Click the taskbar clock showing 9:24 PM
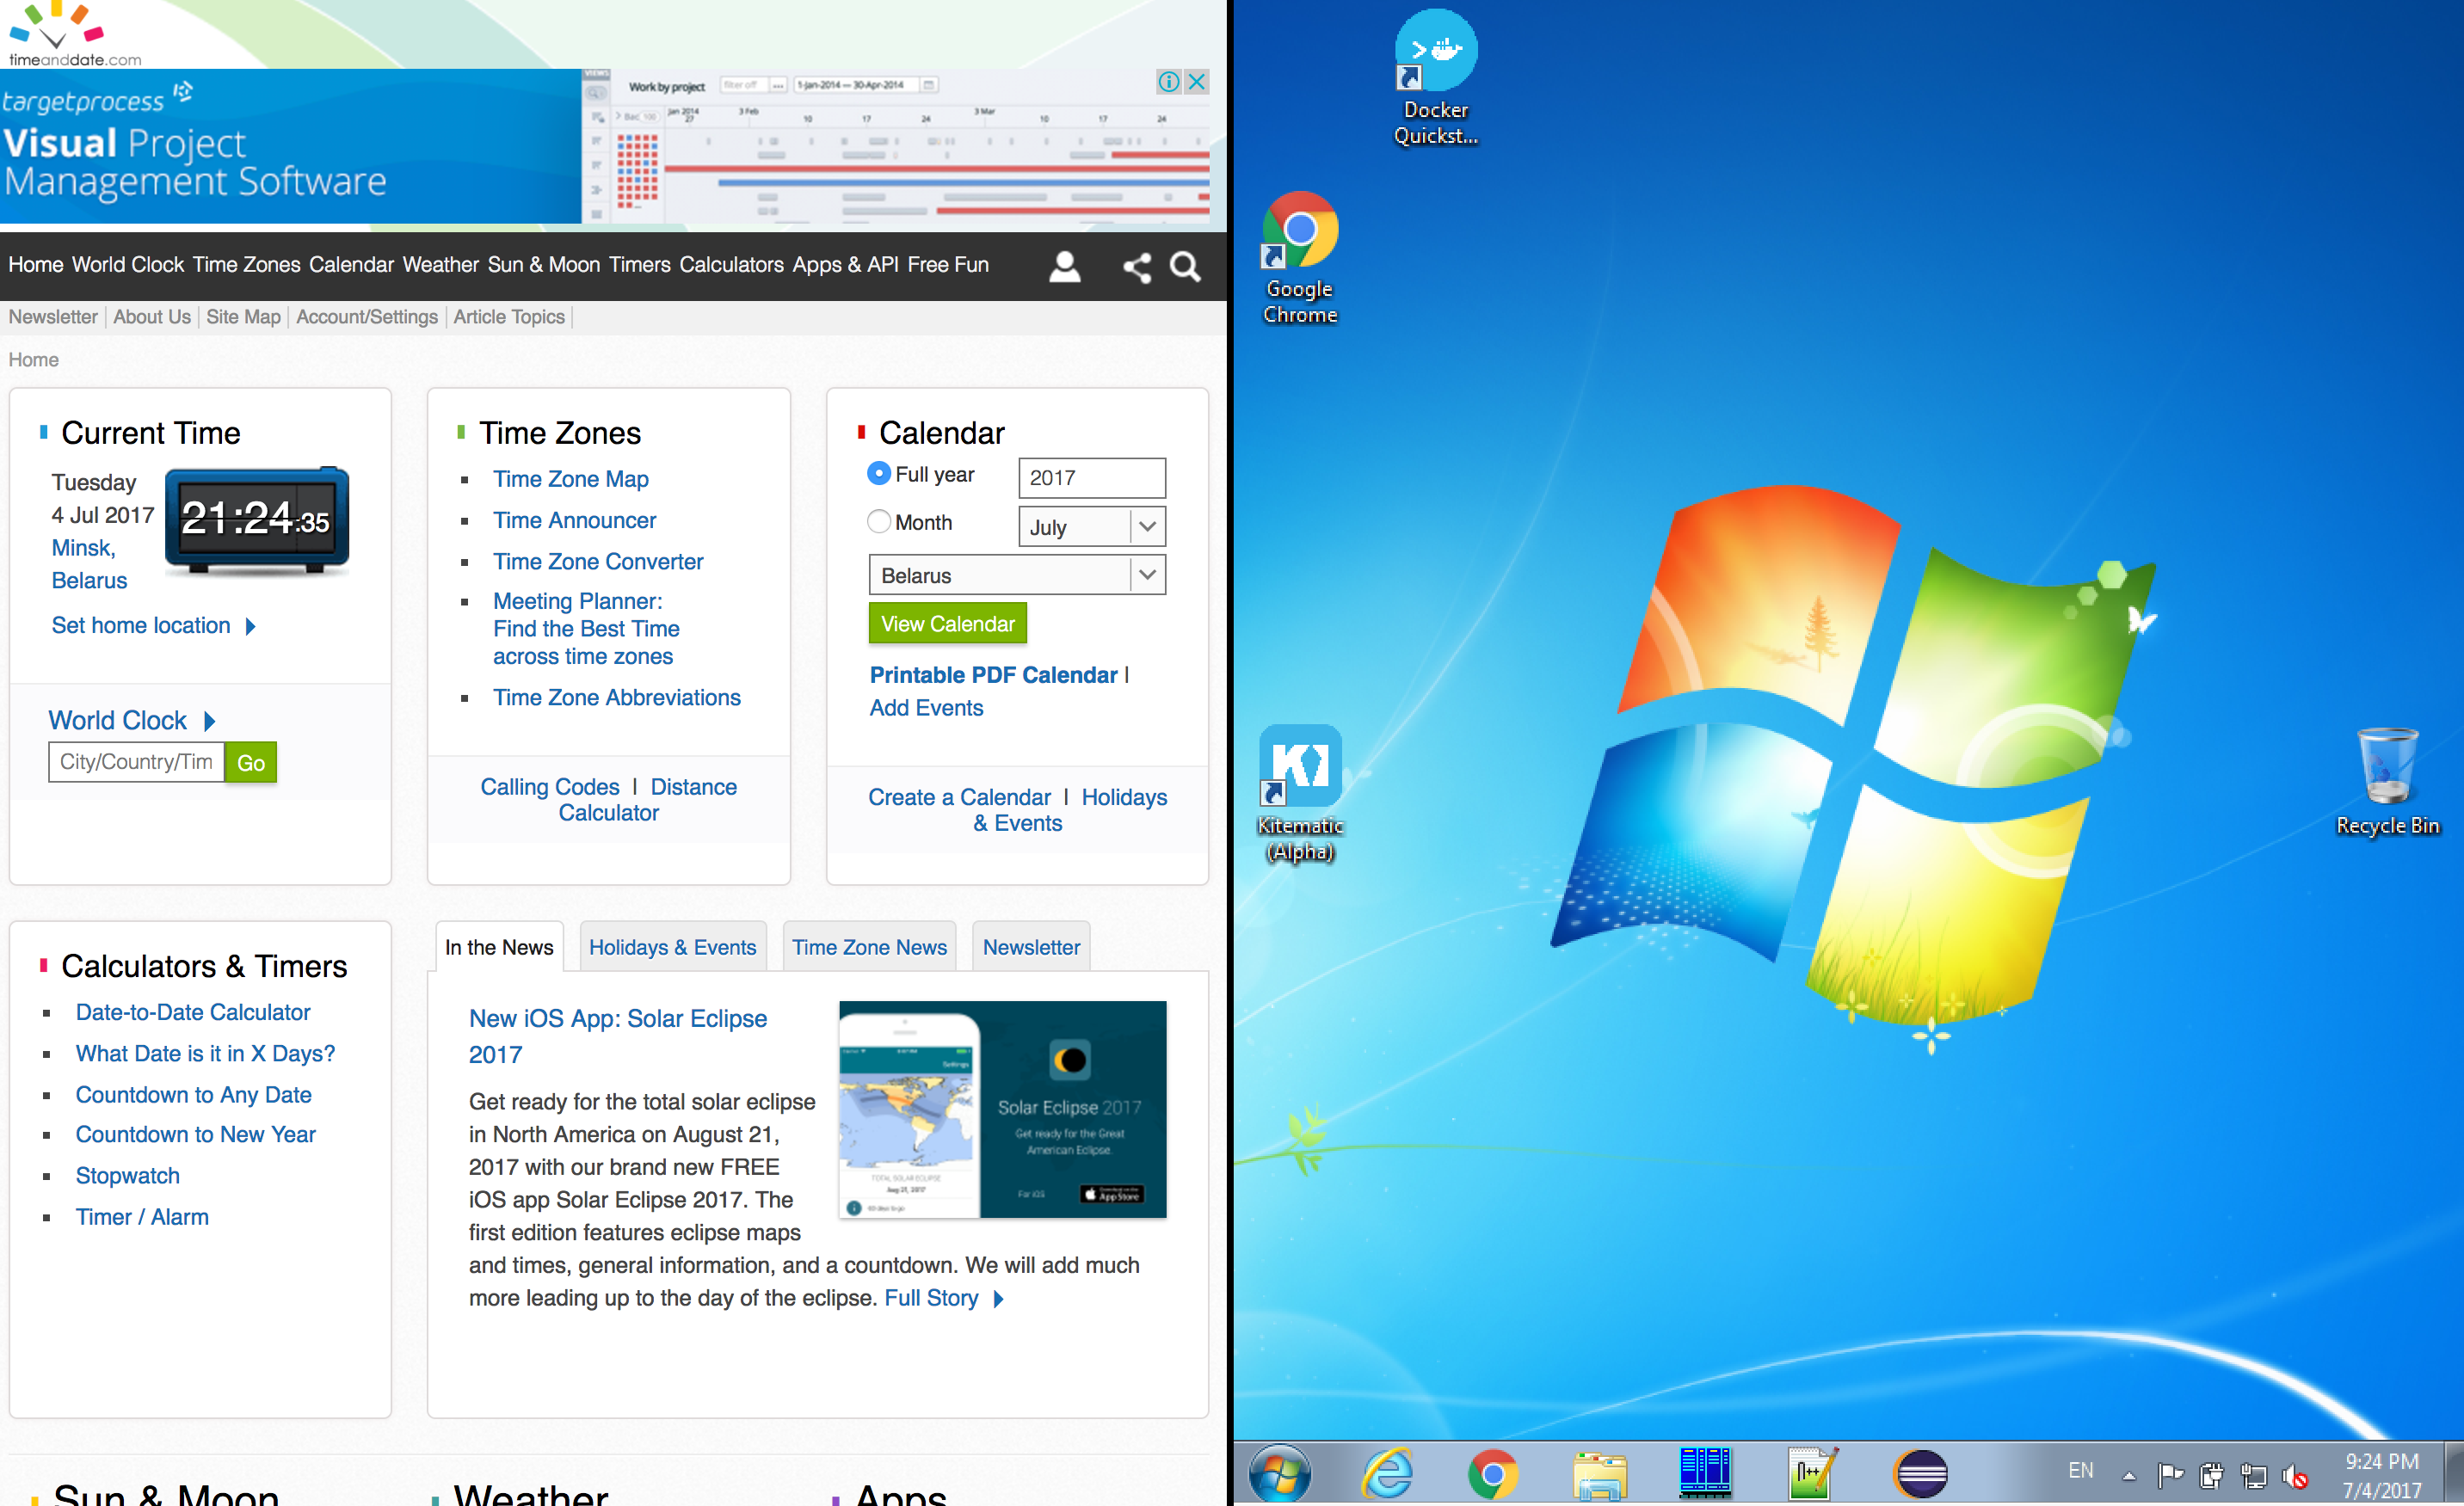Image resolution: width=2464 pixels, height=1506 pixels. coord(2382,1475)
